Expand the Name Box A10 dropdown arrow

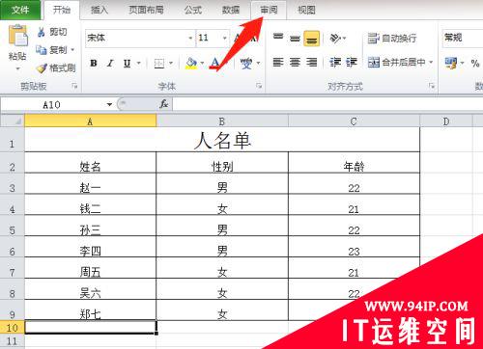tap(109, 104)
